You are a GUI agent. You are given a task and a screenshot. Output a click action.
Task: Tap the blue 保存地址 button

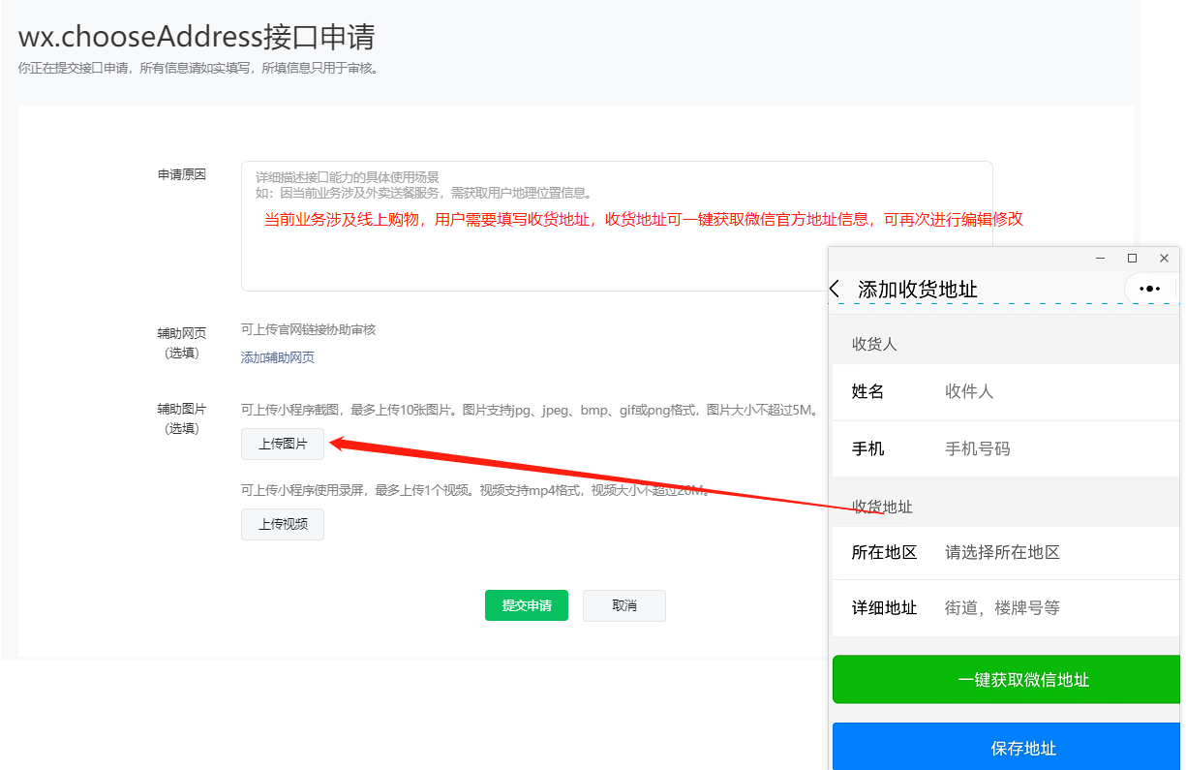coord(1007,748)
